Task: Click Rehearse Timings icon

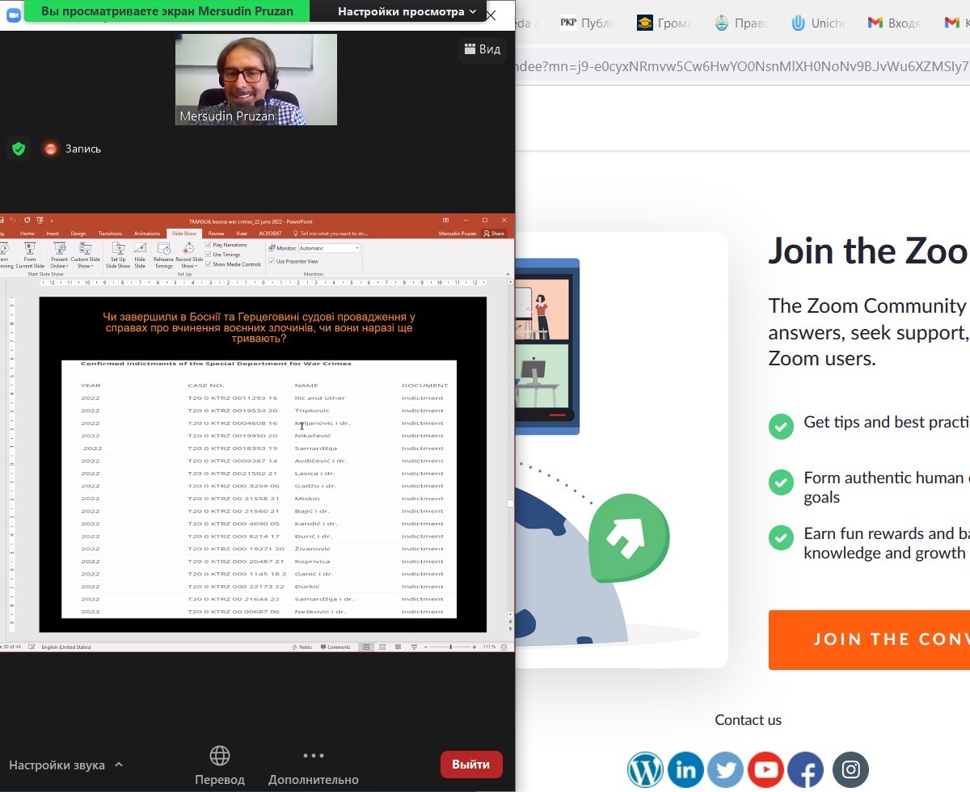Action: 163,255
